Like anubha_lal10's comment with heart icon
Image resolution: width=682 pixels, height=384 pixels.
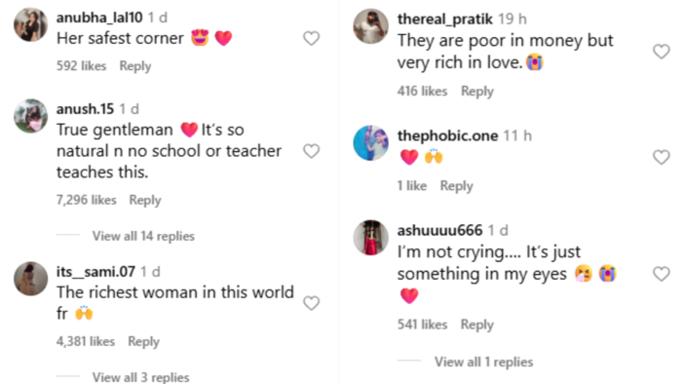tap(312, 38)
